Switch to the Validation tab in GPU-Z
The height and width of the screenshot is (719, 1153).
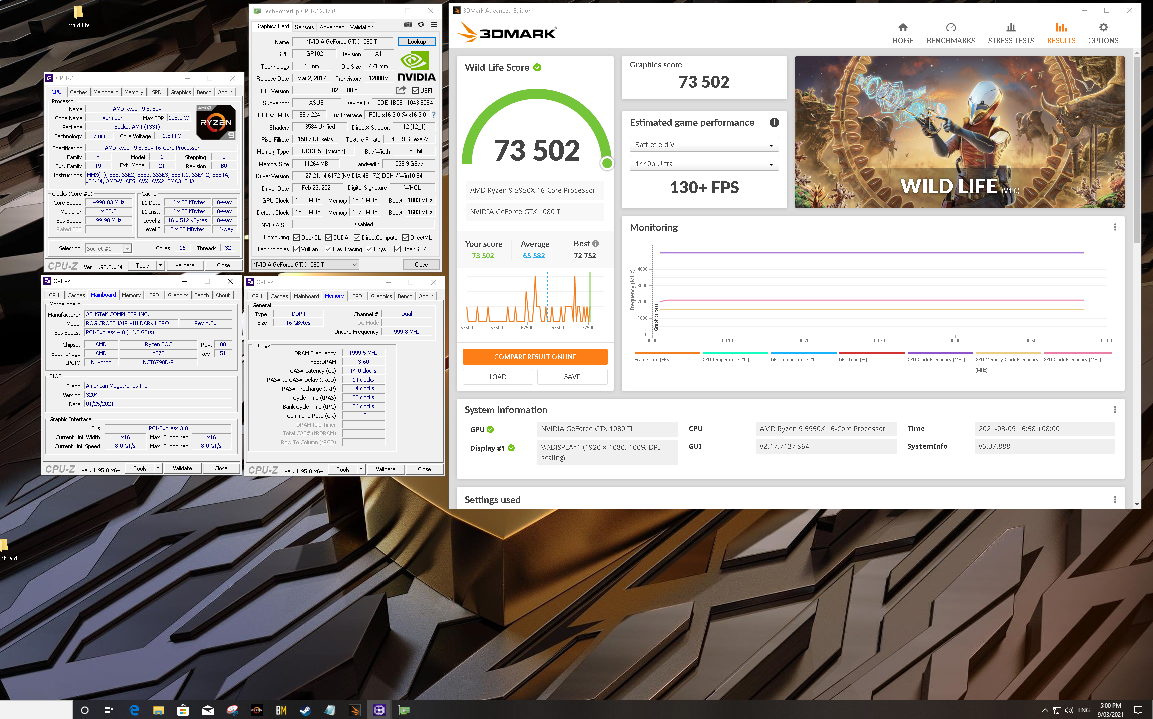coord(361,27)
